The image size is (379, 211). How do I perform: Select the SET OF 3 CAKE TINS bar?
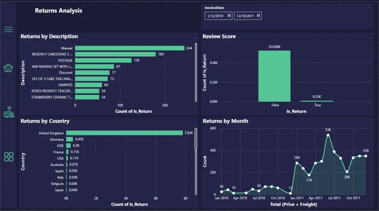[x=91, y=79]
